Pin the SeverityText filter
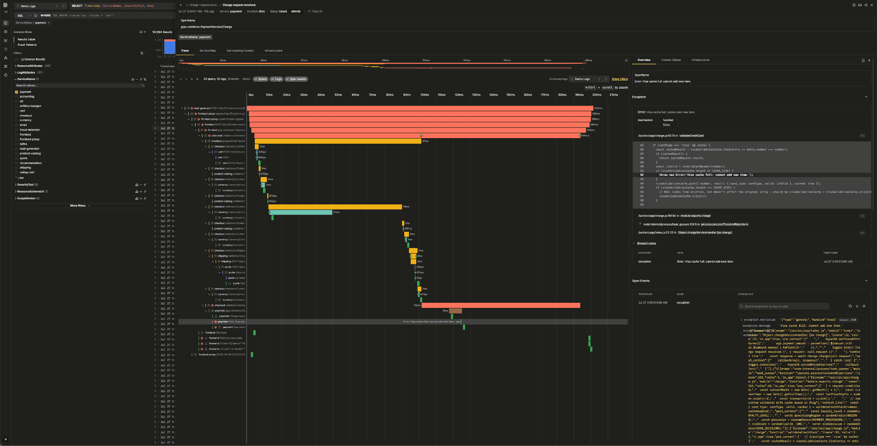This screenshot has width=877, height=446. click(145, 185)
